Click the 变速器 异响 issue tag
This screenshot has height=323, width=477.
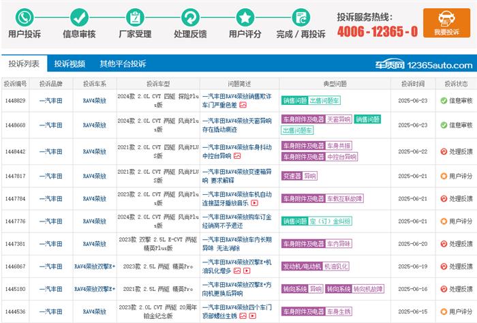[x=299, y=176]
